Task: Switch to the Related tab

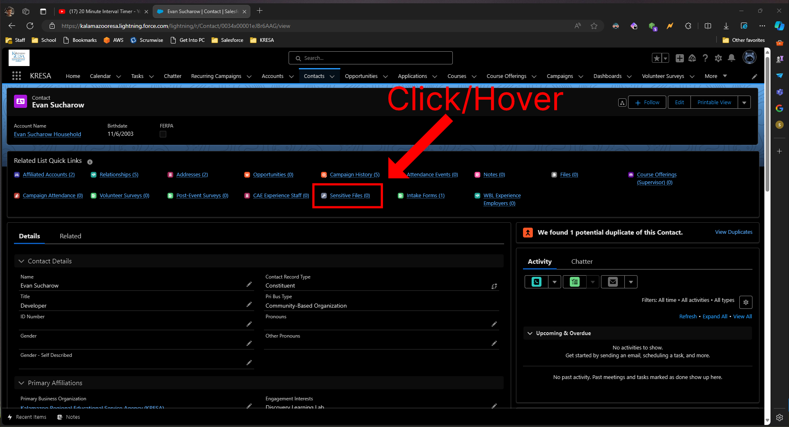Action: click(71, 236)
